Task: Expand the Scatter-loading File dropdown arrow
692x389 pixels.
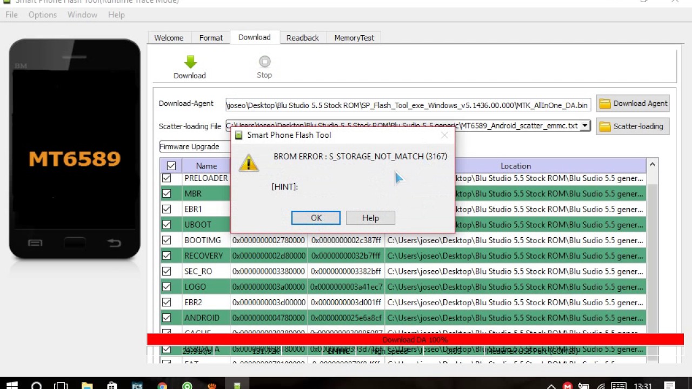Action: [x=584, y=126]
